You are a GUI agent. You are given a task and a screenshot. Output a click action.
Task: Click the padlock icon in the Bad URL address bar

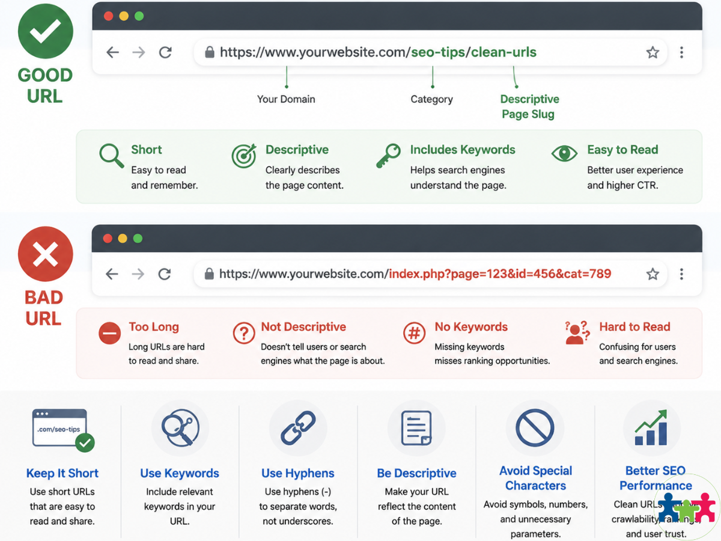click(209, 274)
